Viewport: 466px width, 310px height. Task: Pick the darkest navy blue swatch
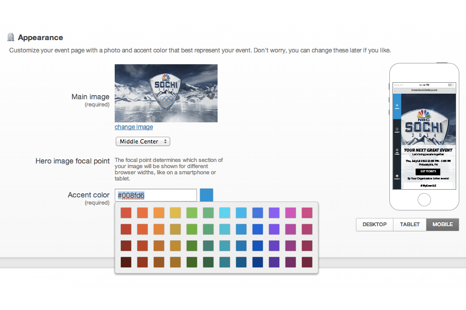pyautogui.click(x=258, y=262)
